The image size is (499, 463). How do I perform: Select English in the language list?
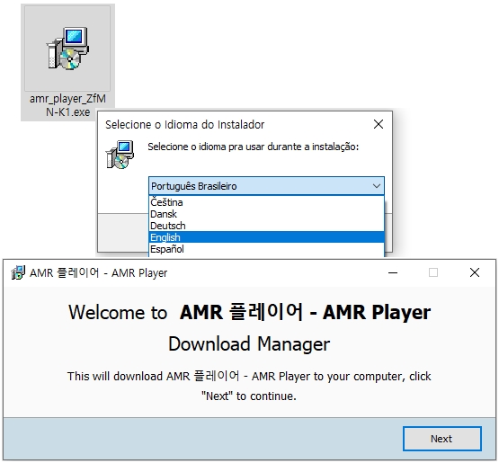266,237
